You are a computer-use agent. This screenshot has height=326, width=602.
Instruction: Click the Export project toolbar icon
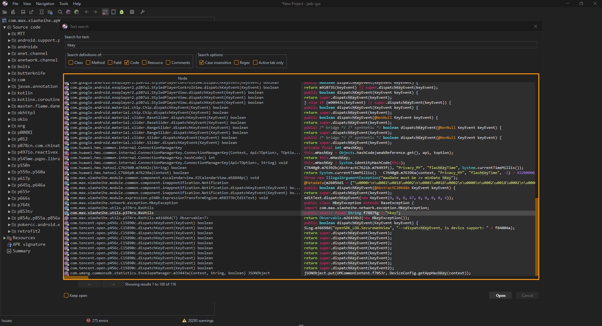click(x=31, y=12)
